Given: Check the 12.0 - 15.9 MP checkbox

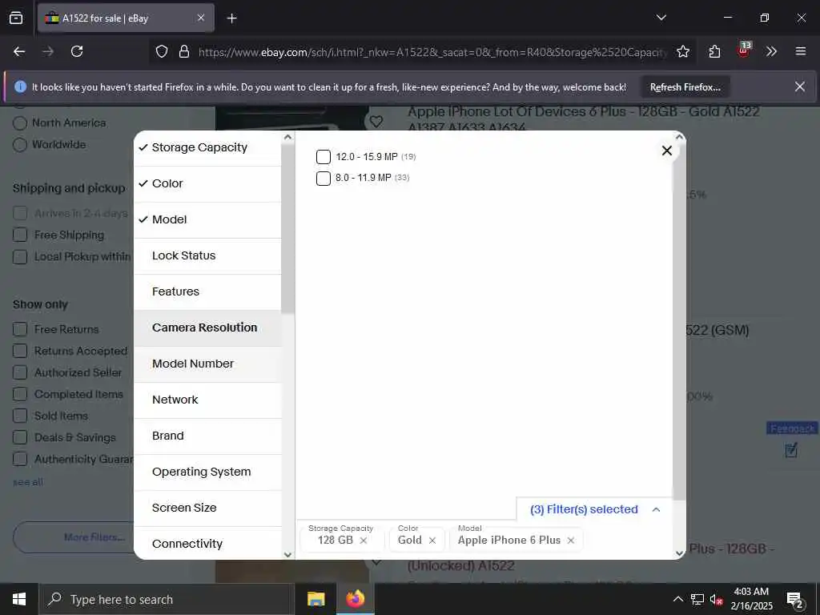Looking at the screenshot, I should (324, 157).
